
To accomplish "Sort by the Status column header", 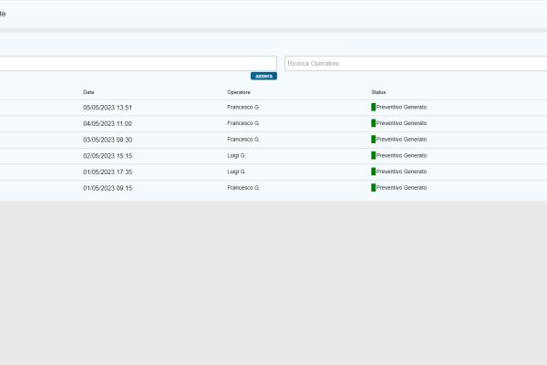I will point(378,92).
